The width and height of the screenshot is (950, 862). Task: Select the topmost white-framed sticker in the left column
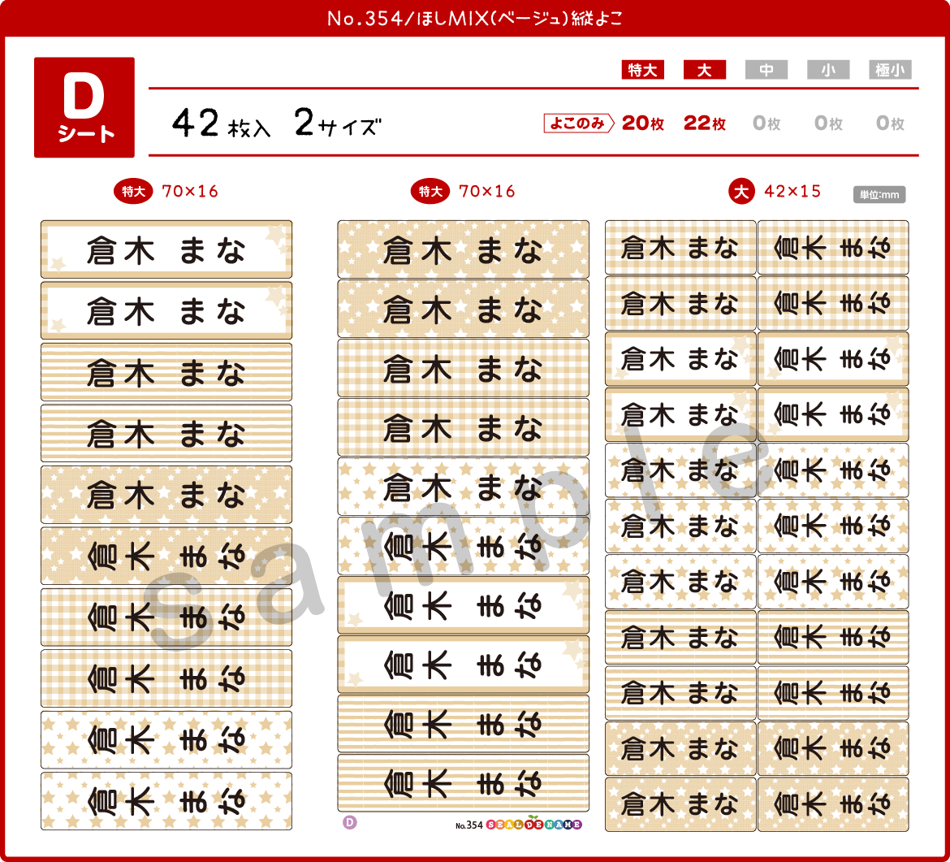pyautogui.click(x=166, y=249)
